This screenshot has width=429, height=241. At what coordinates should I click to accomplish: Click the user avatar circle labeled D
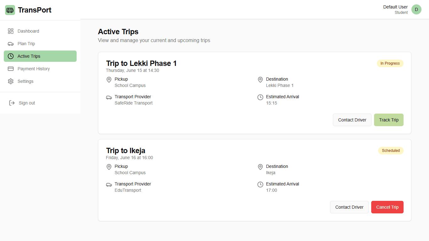click(416, 9)
